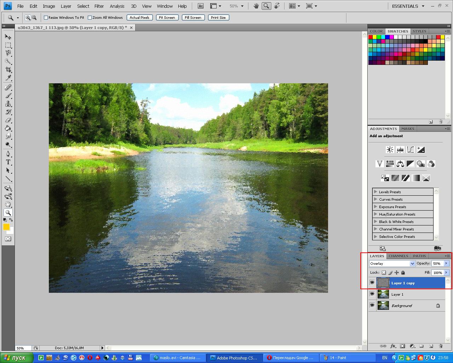Open the Filter menu
453x363 pixels.
(99, 6)
